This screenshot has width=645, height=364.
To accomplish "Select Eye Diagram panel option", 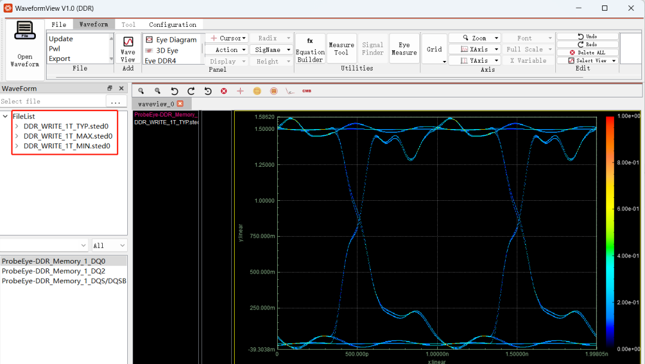I will point(171,39).
